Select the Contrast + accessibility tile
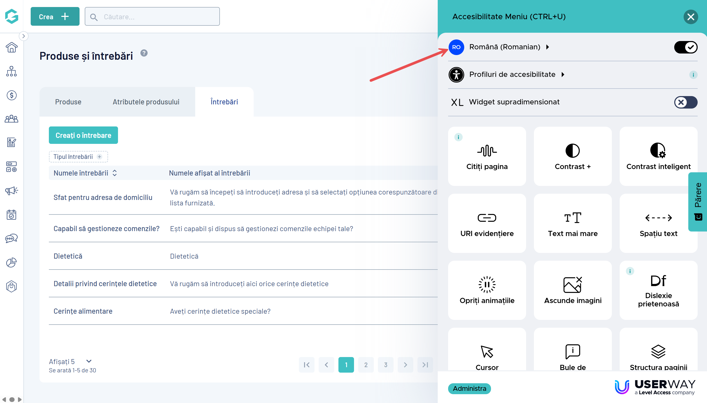Image resolution: width=707 pixels, height=403 pixels. click(x=572, y=156)
